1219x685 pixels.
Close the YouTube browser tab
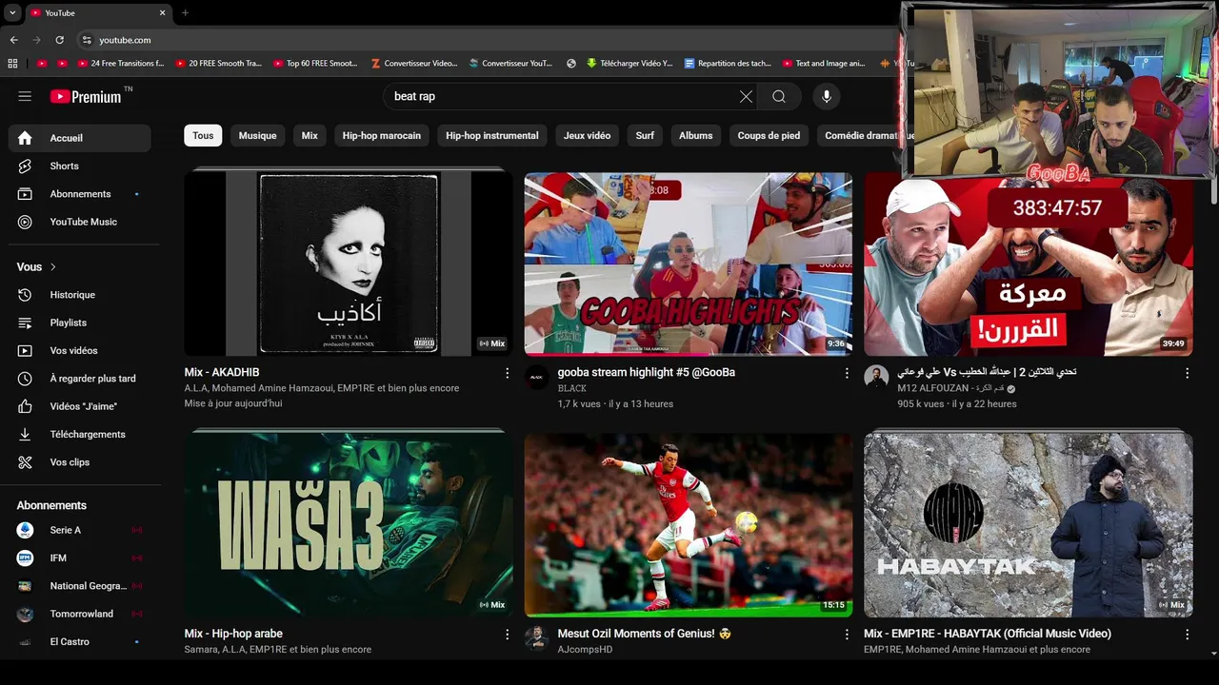click(x=162, y=12)
